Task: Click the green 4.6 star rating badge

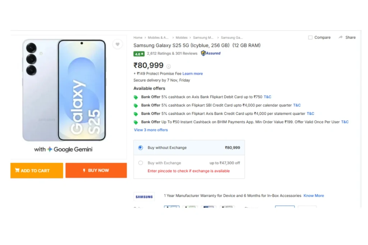Action: pos(139,53)
